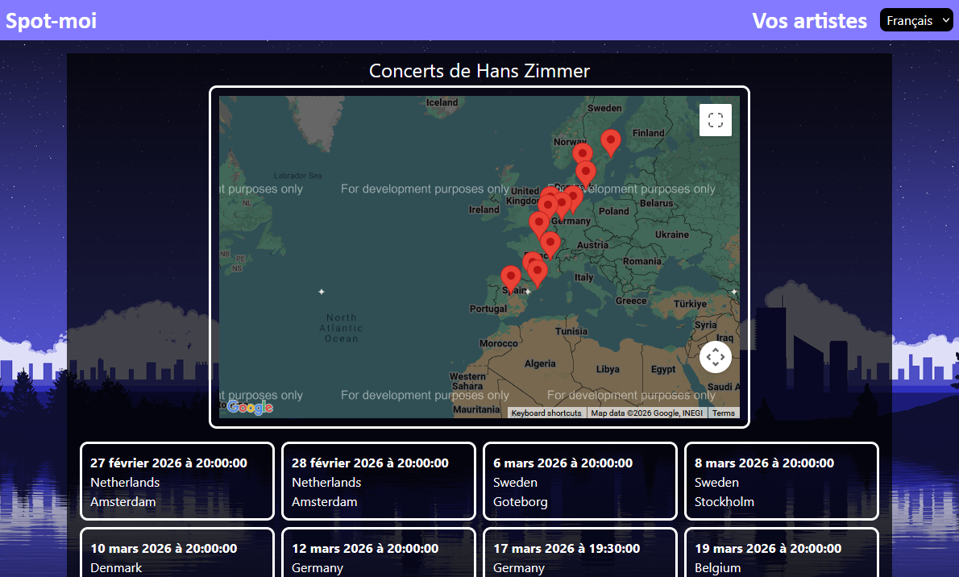Open the Français language dropdown
The height and width of the screenshot is (577, 959).
[916, 19]
